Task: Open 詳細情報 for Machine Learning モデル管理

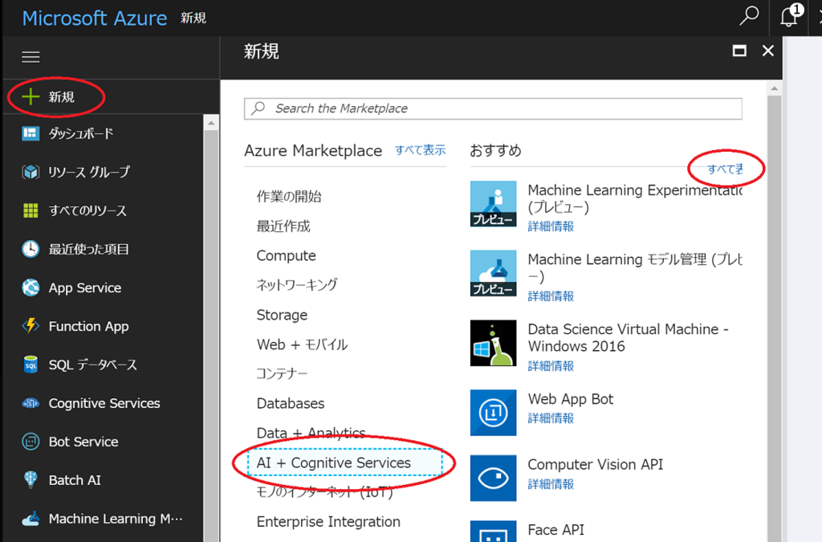Action: coord(551,296)
